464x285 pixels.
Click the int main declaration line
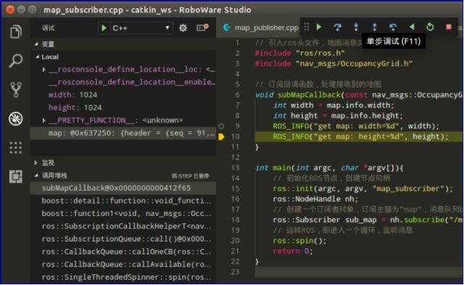click(329, 168)
